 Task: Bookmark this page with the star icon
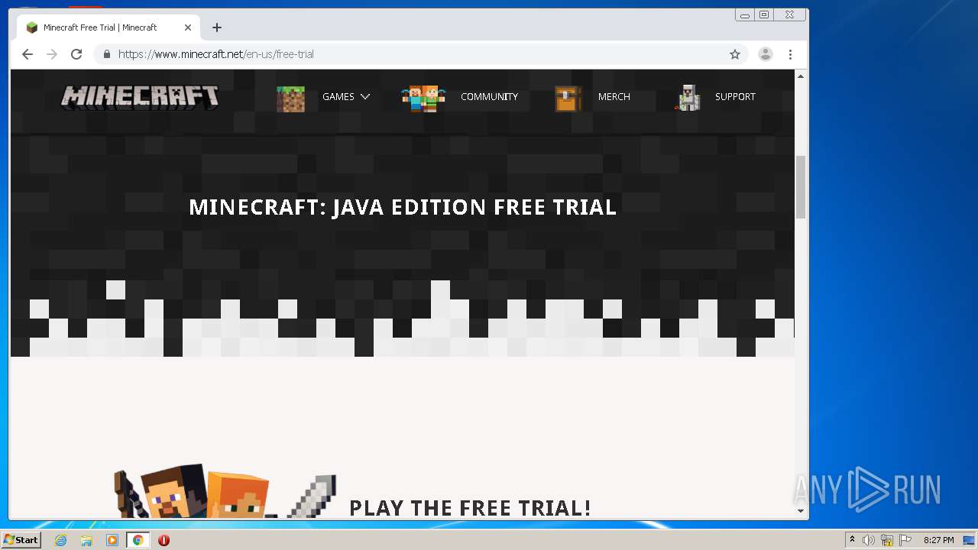tap(735, 54)
